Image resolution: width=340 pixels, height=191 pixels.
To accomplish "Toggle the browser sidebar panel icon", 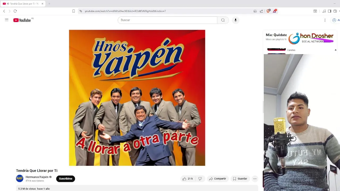I will [x=329, y=11].
